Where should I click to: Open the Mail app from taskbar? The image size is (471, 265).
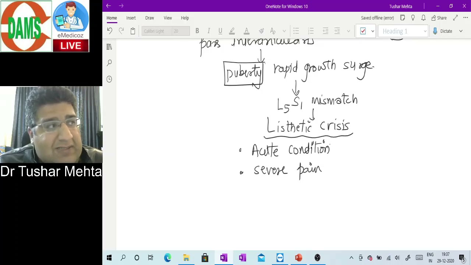click(x=261, y=258)
